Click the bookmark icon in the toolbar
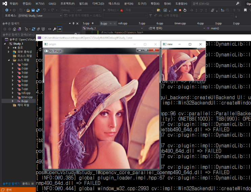The image size is (251, 192). (245, 10)
